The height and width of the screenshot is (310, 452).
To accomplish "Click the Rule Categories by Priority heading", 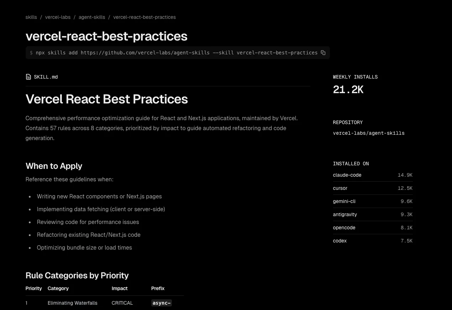I will (77, 276).
